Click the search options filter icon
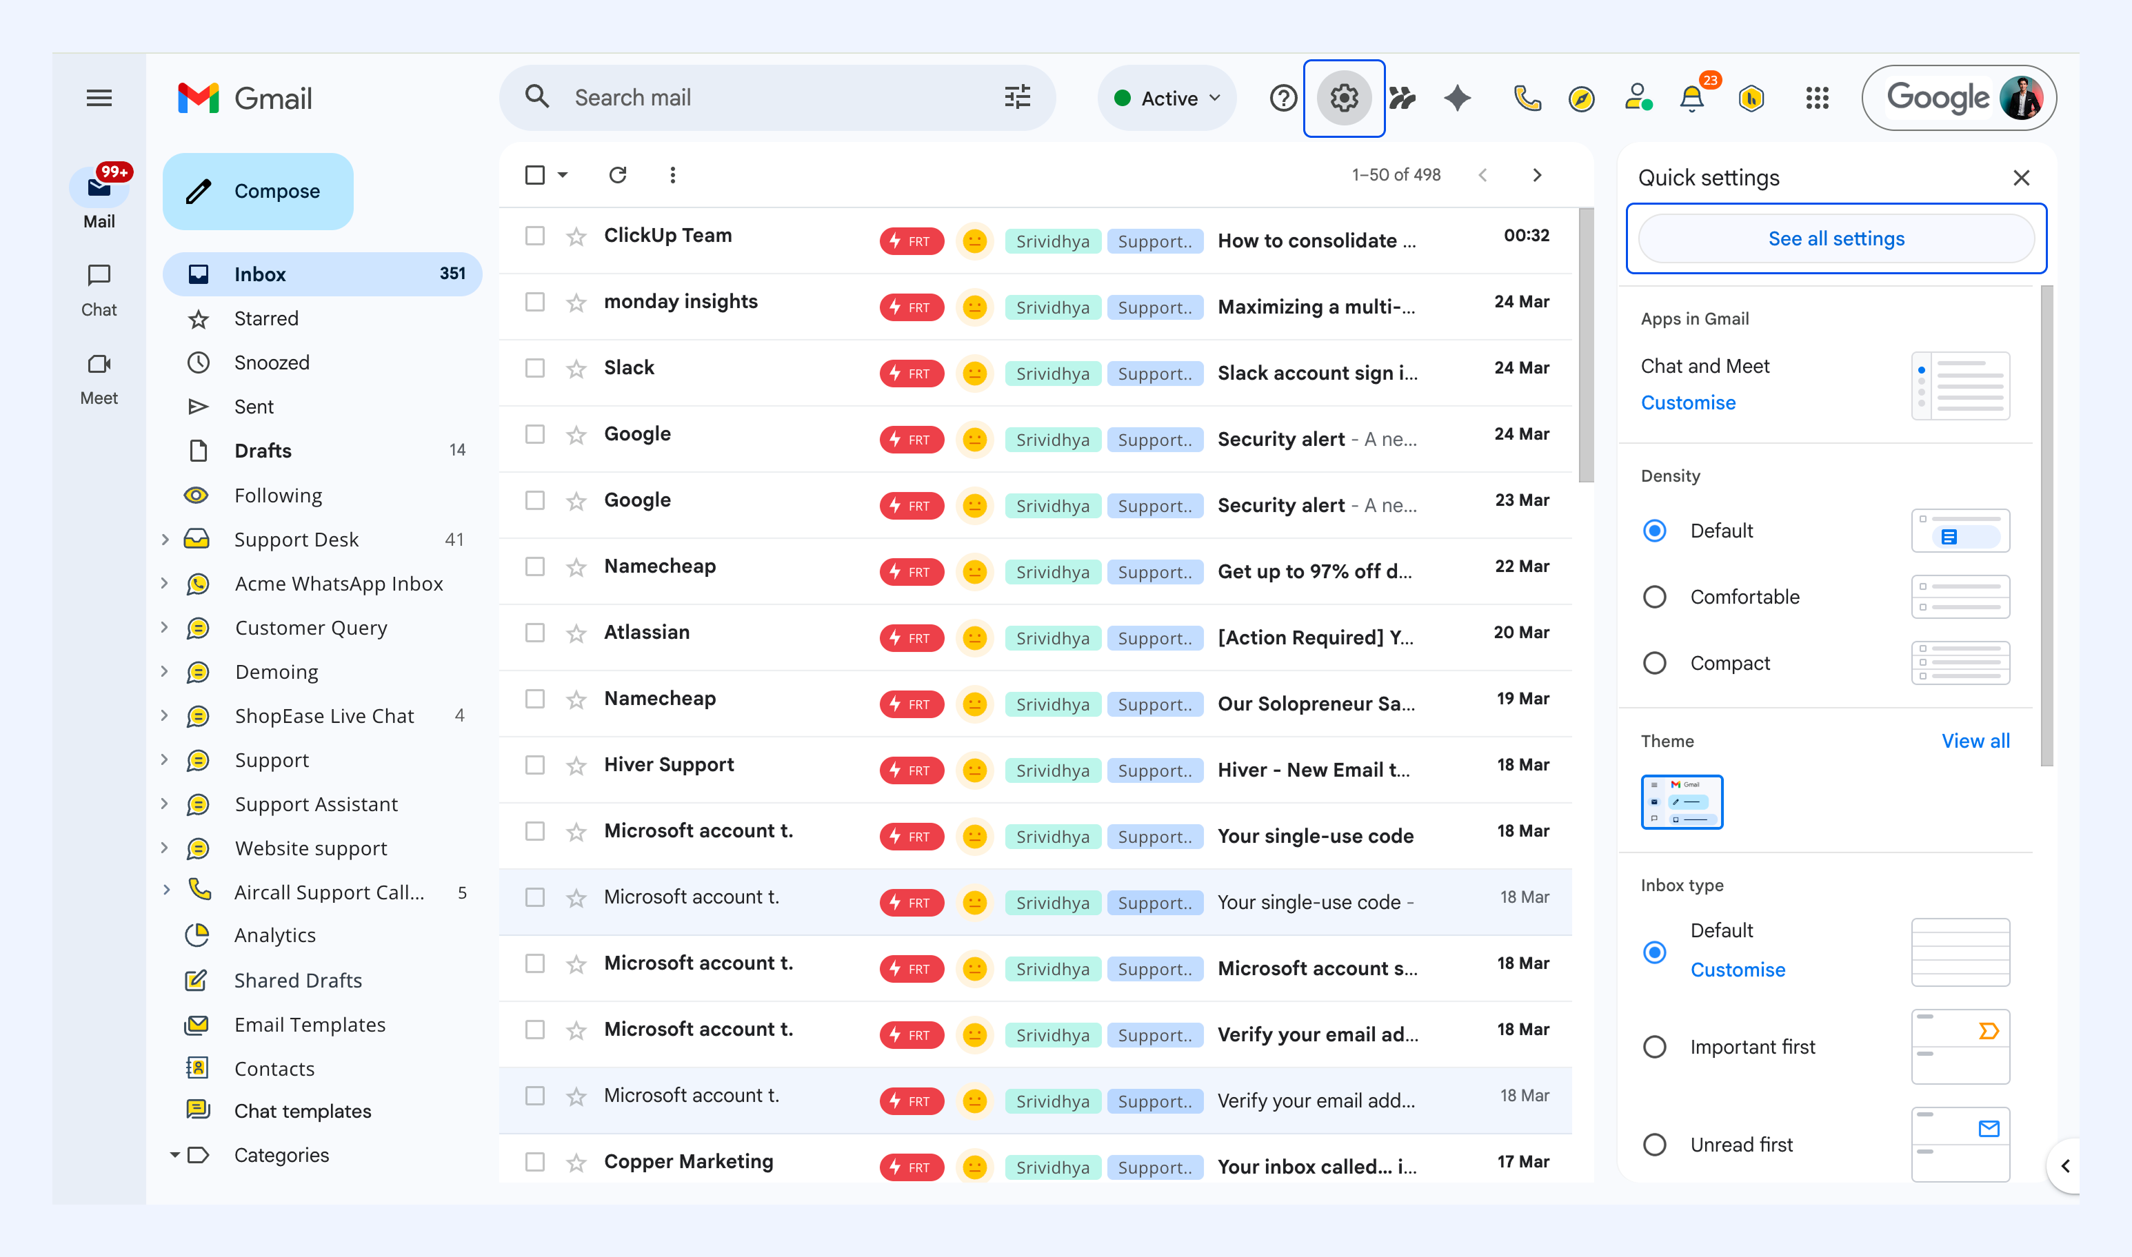 pyautogui.click(x=1018, y=97)
